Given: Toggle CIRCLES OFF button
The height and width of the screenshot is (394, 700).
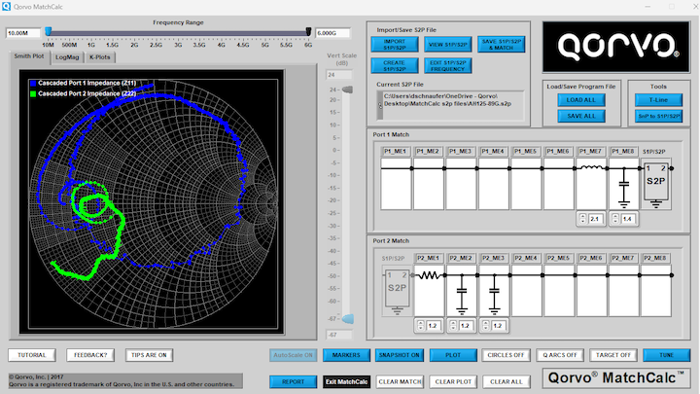Looking at the screenshot, I should (x=506, y=355).
